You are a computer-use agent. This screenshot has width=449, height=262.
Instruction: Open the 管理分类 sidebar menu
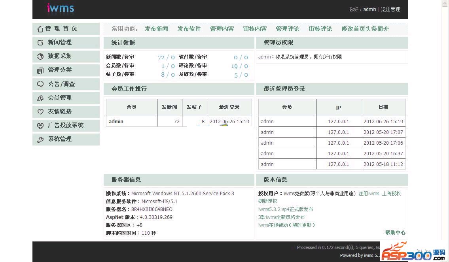coord(66,70)
